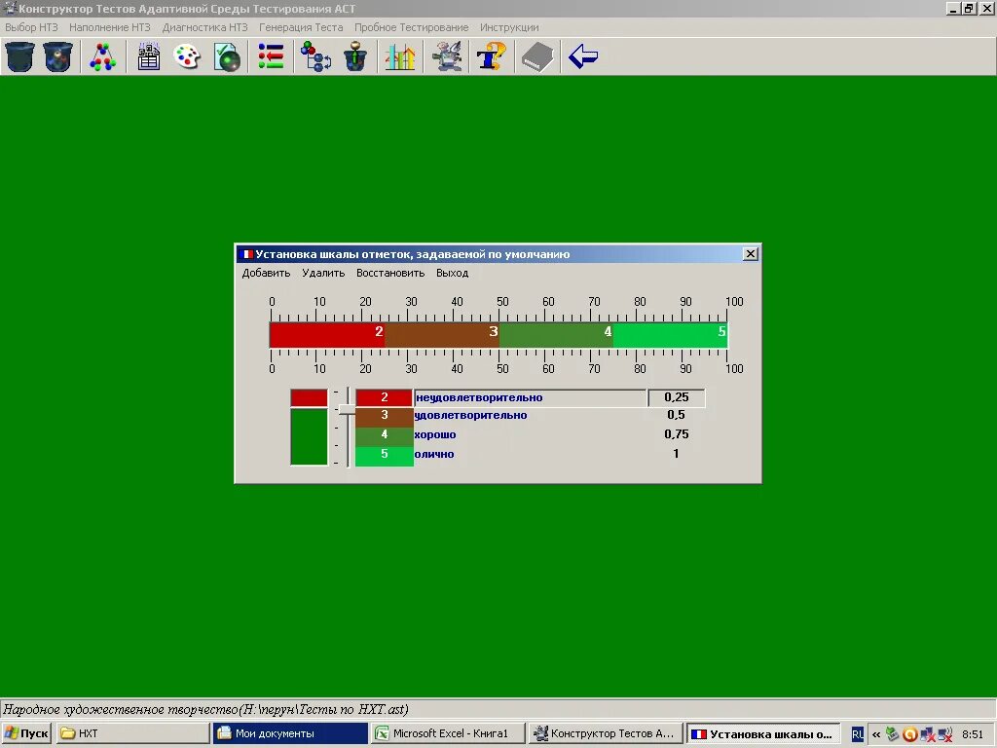This screenshot has width=997, height=748.
Task: Select the dark green grade 4 color cell
Action: click(x=384, y=435)
